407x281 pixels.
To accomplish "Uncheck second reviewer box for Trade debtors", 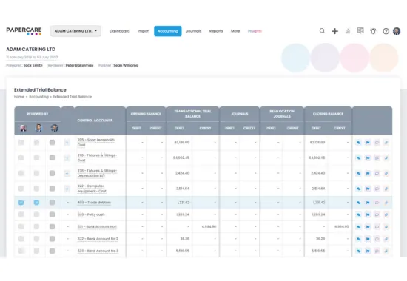I will tap(36, 203).
